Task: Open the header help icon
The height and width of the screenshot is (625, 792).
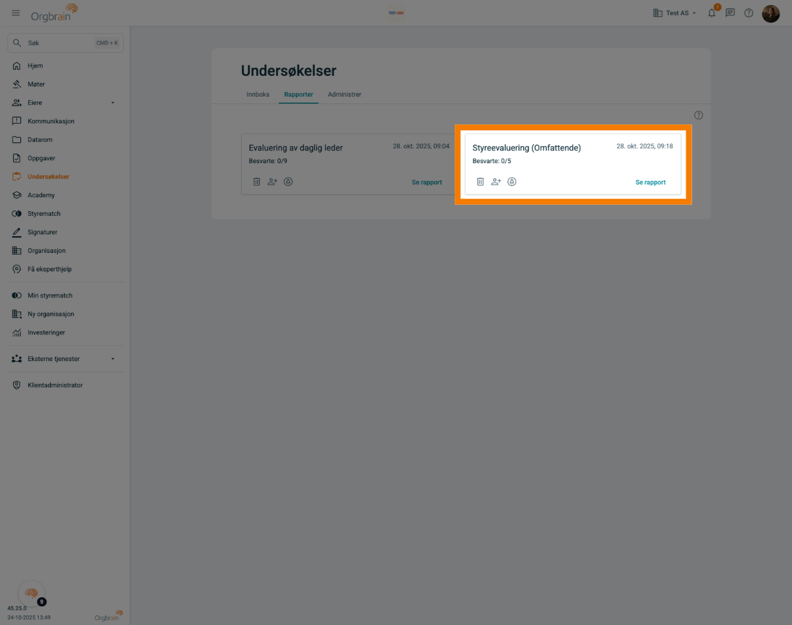Action: 749,13
